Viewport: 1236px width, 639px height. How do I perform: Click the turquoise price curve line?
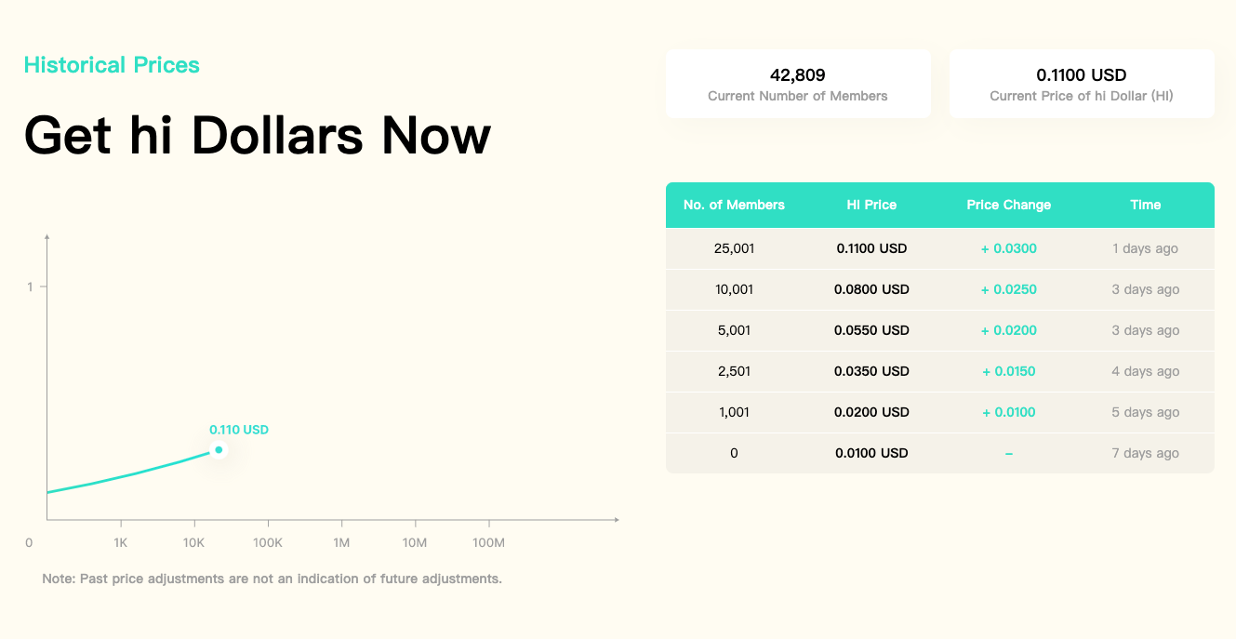click(x=130, y=475)
